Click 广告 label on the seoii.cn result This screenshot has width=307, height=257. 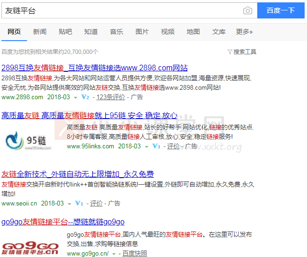coord(114,203)
